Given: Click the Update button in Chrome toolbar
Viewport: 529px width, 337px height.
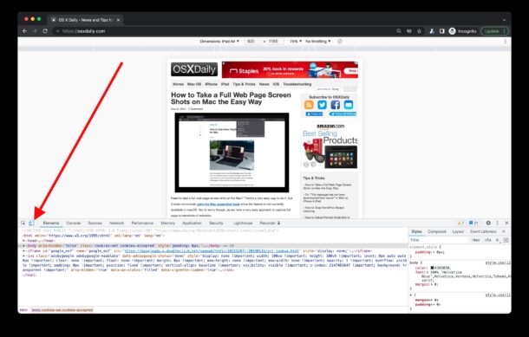Looking at the screenshot, I should click(494, 31).
